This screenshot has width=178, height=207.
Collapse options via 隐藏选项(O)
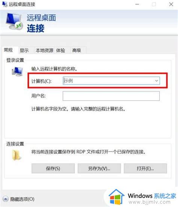coord(22,199)
